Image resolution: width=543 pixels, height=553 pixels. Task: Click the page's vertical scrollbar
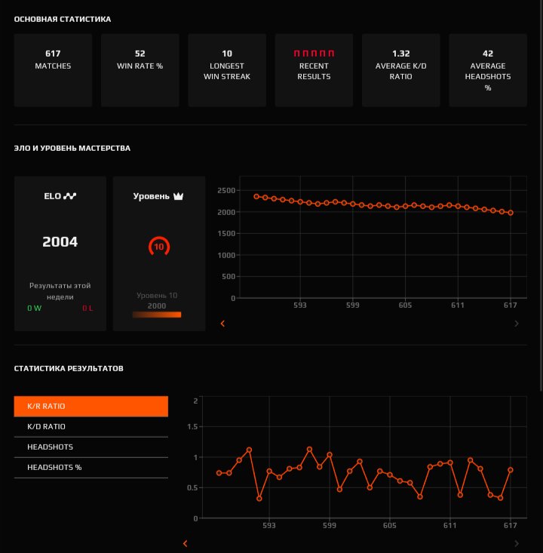coord(541,195)
